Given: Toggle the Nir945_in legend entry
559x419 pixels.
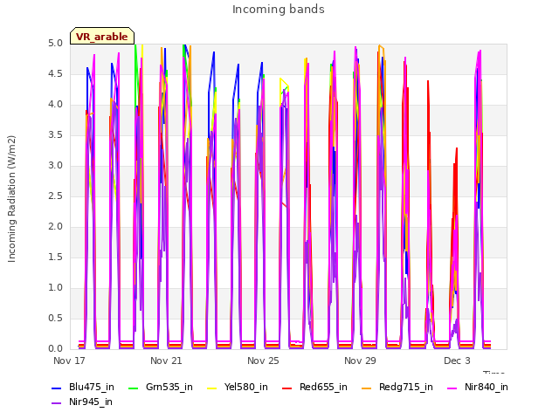Looking at the screenshot, I should (82, 402).
